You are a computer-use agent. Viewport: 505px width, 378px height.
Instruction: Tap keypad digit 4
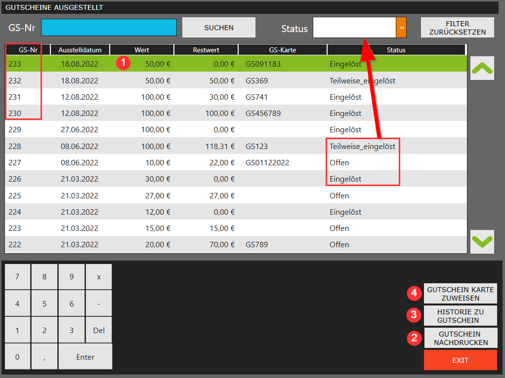(x=17, y=303)
